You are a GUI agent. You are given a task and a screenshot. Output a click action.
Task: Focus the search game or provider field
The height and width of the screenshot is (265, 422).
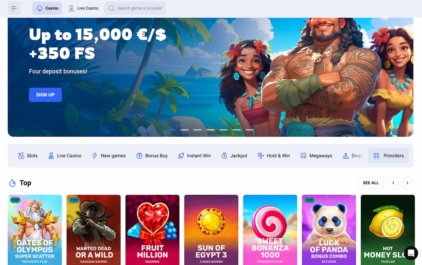[x=135, y=8]
